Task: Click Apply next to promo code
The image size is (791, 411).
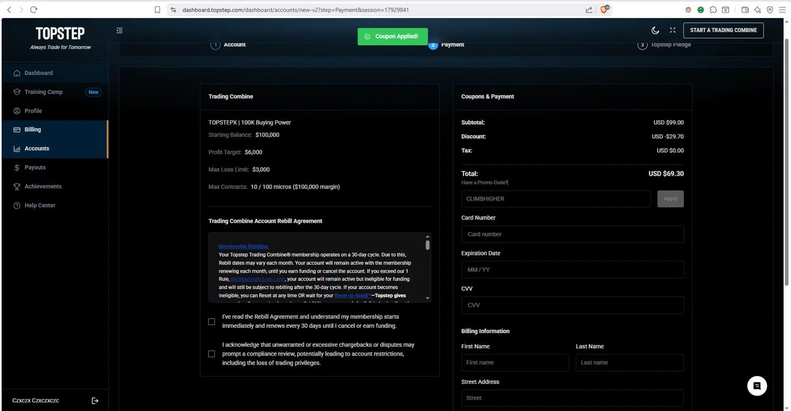Action: (x=670, y=199)
